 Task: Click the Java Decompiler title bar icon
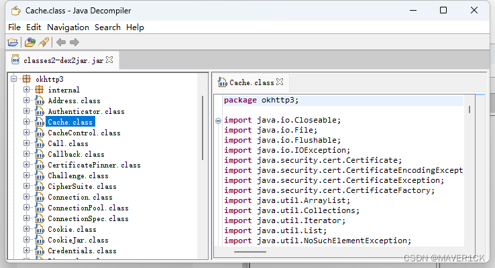[x=16, y=11]
